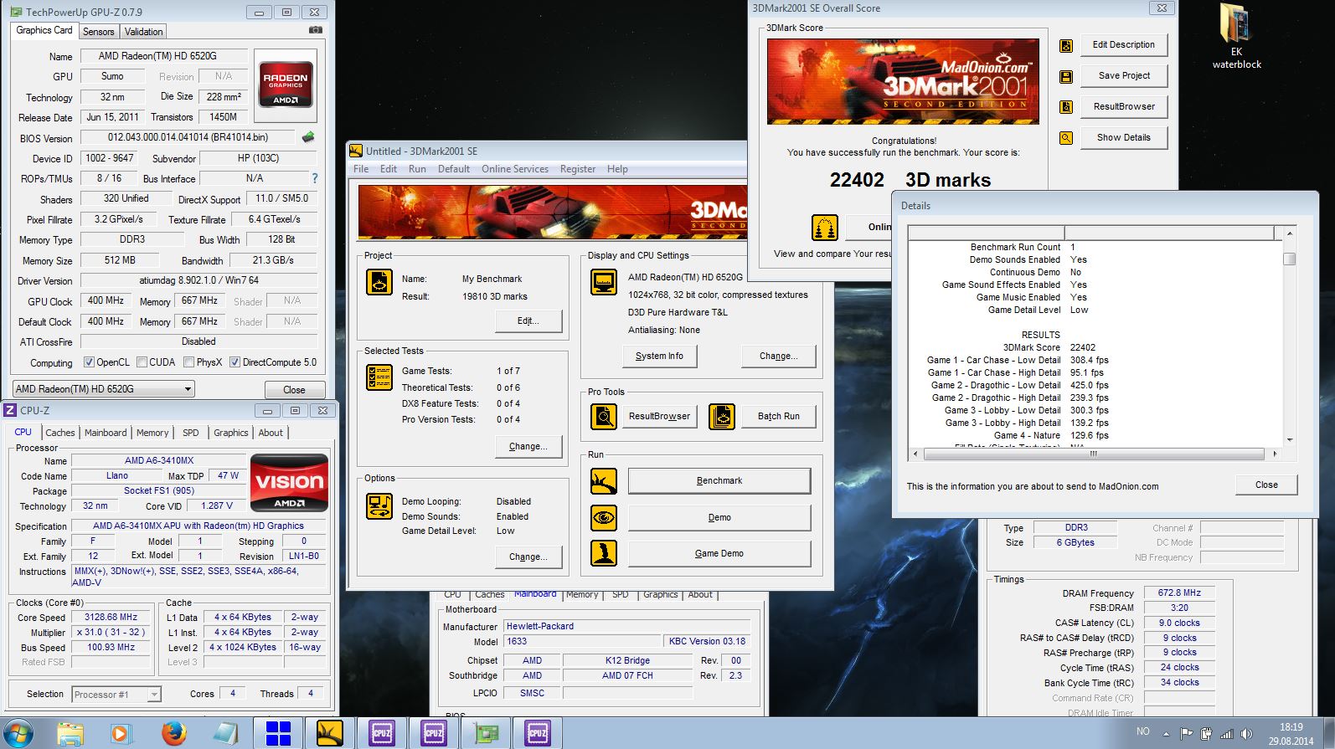The height and width of the screenshot is (749, 1335).
Task: Click the NO language indicator in taskbar
Action: pos(1143,731)
